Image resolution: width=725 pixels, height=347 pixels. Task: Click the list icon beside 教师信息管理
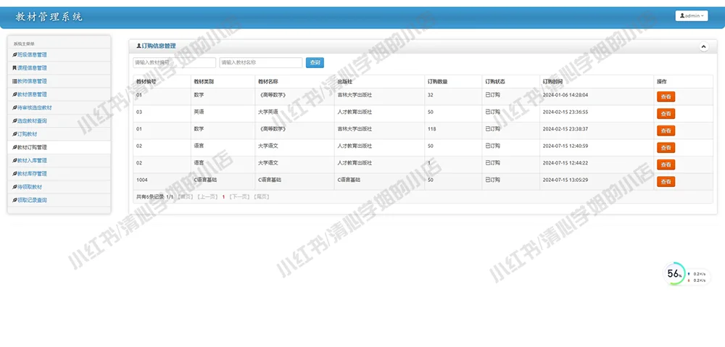[14, 81]
